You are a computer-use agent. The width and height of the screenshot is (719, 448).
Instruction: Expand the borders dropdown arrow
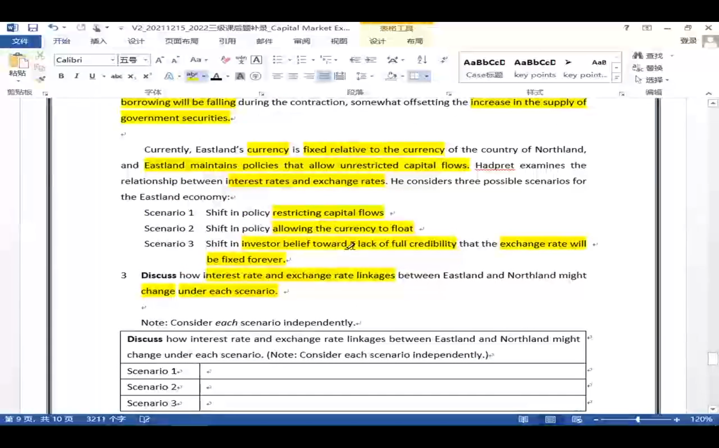click(426, 76)
